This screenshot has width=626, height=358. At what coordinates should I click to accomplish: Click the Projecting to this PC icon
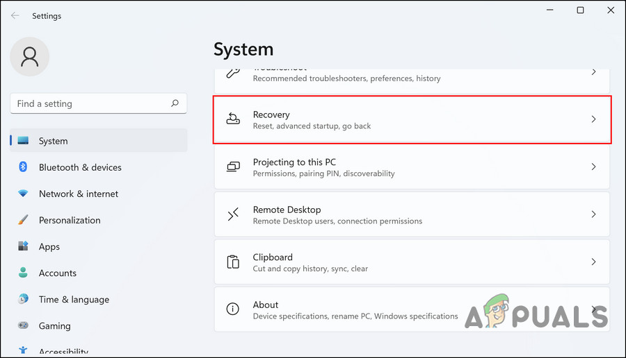click(x=234, y=167)
